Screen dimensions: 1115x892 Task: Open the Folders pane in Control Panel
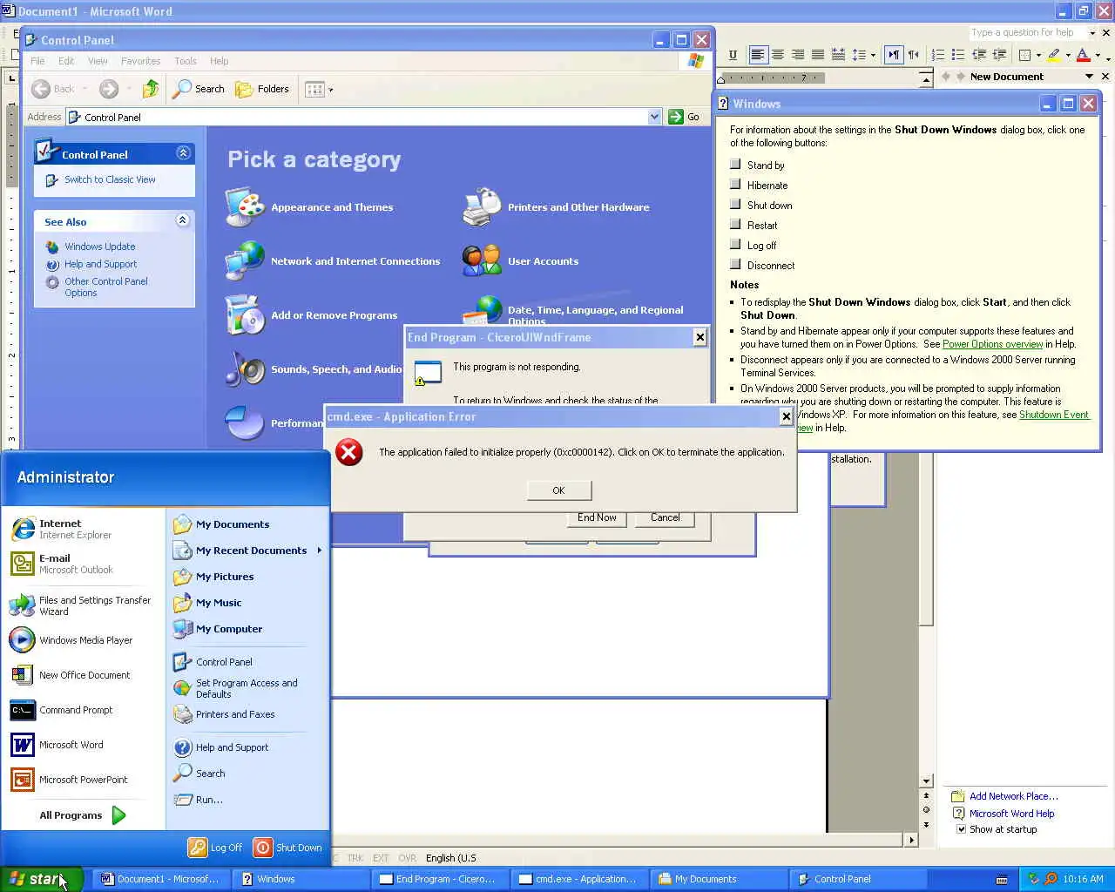[262, 89]
